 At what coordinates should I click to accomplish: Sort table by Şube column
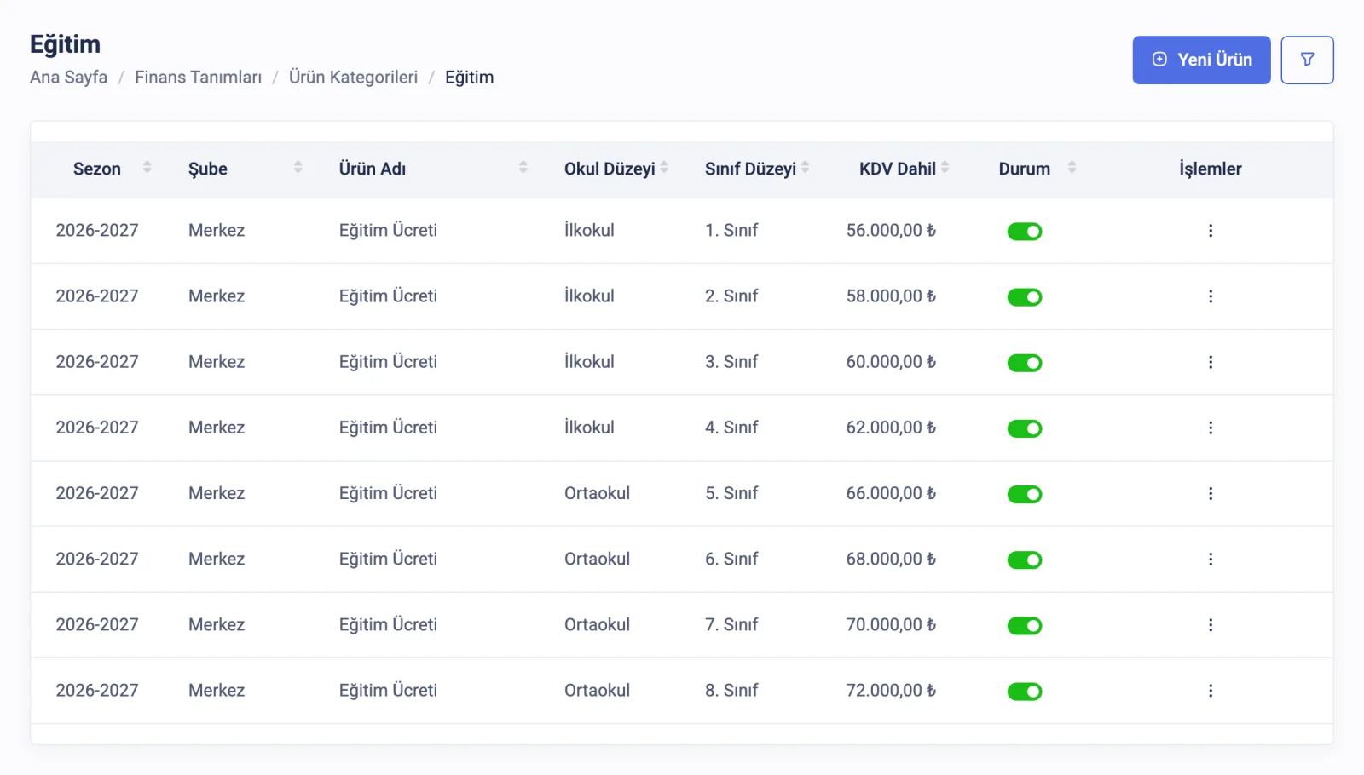tap(298, 168)
